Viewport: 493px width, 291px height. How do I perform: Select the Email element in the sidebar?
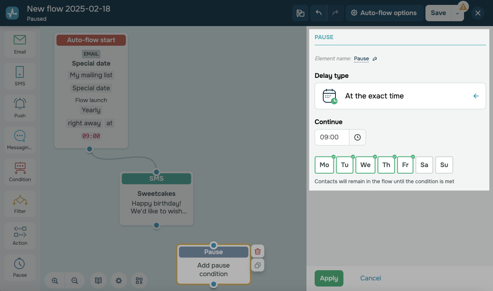tap(20, 44)
